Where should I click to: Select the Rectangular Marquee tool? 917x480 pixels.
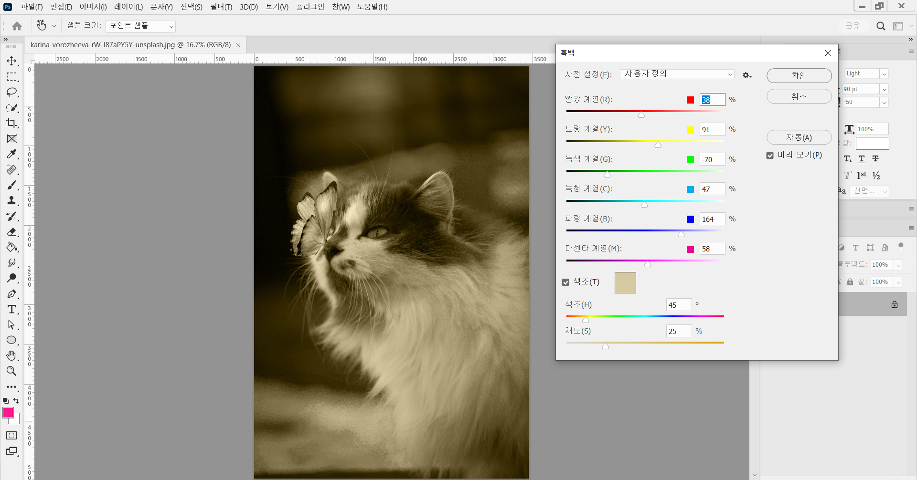coord(11,77)
